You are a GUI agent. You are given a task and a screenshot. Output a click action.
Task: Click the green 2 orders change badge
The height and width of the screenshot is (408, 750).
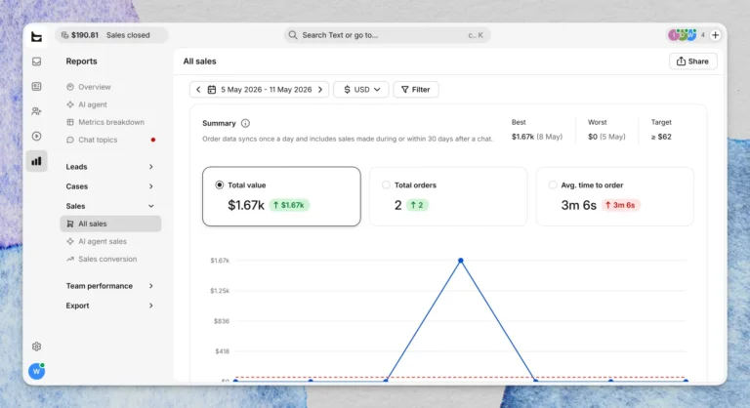[417, 205]
